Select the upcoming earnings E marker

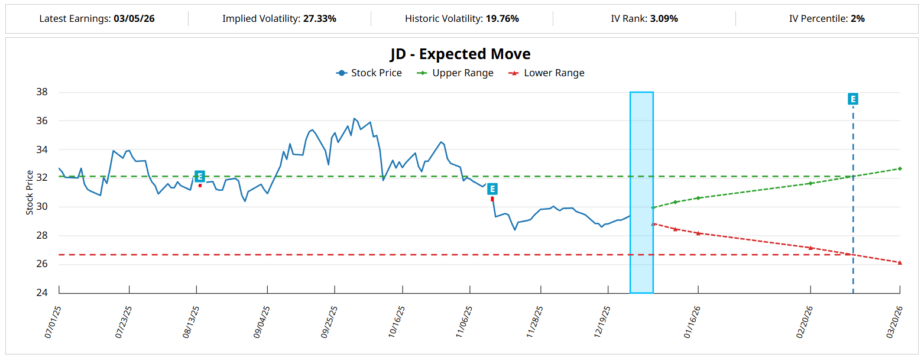(852, 99)
